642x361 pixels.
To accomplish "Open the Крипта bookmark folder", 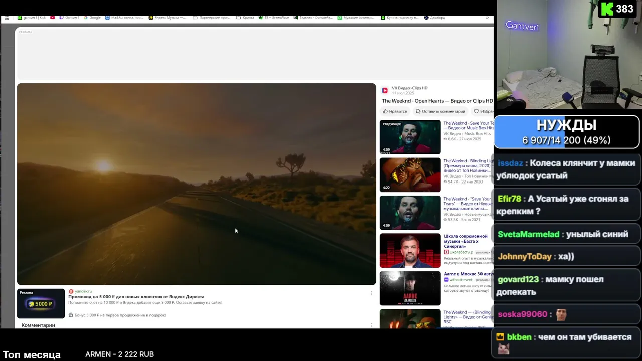I will coord(245,18).
